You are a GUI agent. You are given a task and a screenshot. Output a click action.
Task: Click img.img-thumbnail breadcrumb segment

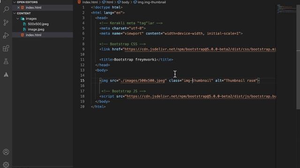(x=152, y=2)
